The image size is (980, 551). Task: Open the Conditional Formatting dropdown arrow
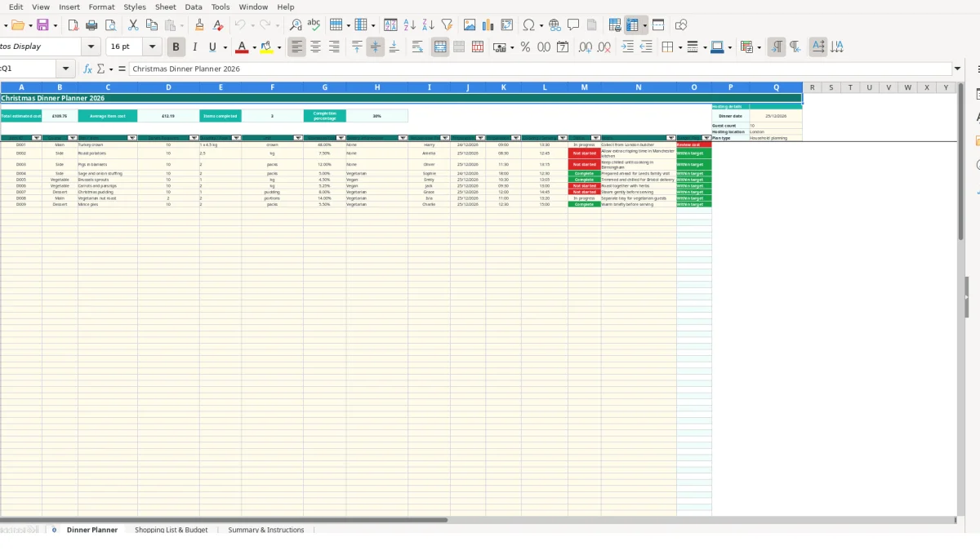point(759,47)
